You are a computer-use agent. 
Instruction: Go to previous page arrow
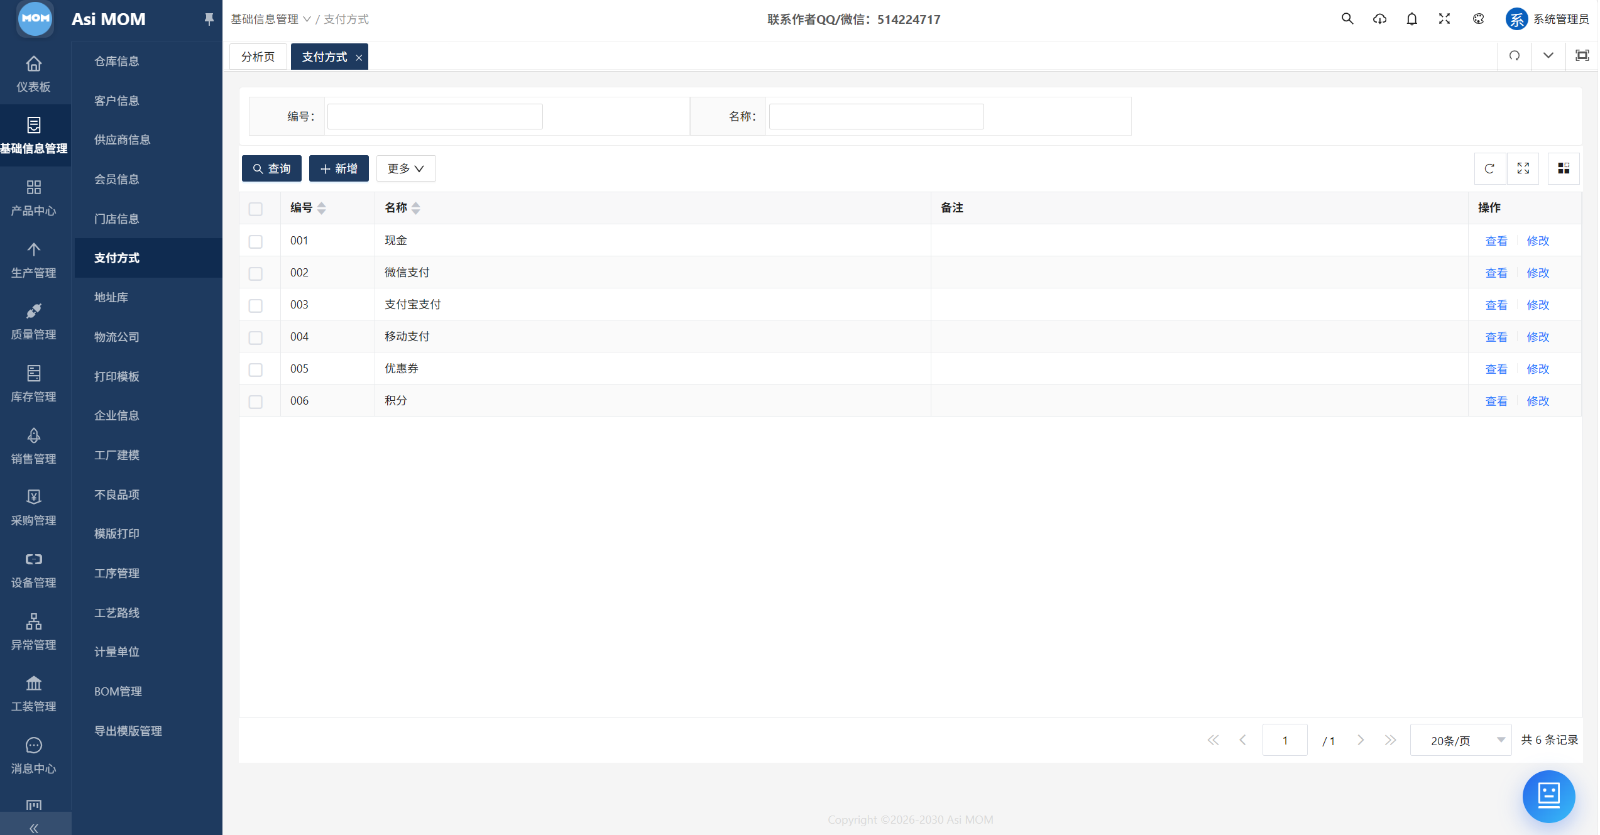[1242, 740]
